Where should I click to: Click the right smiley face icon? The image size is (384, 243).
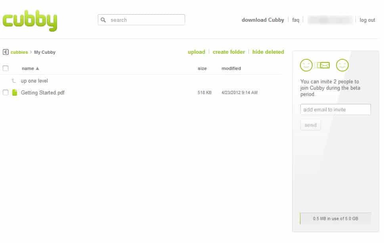coord(342,65)
